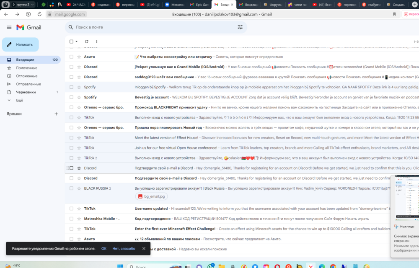Compose a new email with Написать
The width and height of the screenshot is (419, 268).
click(20, 44)
